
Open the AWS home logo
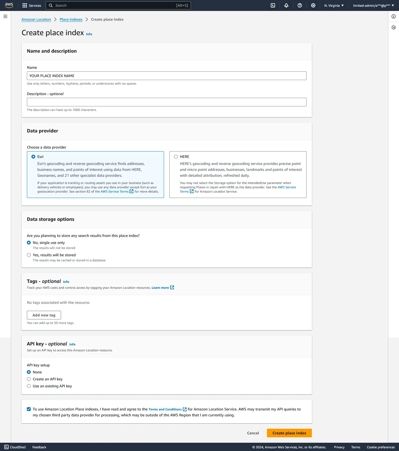(x=9, y=5)
